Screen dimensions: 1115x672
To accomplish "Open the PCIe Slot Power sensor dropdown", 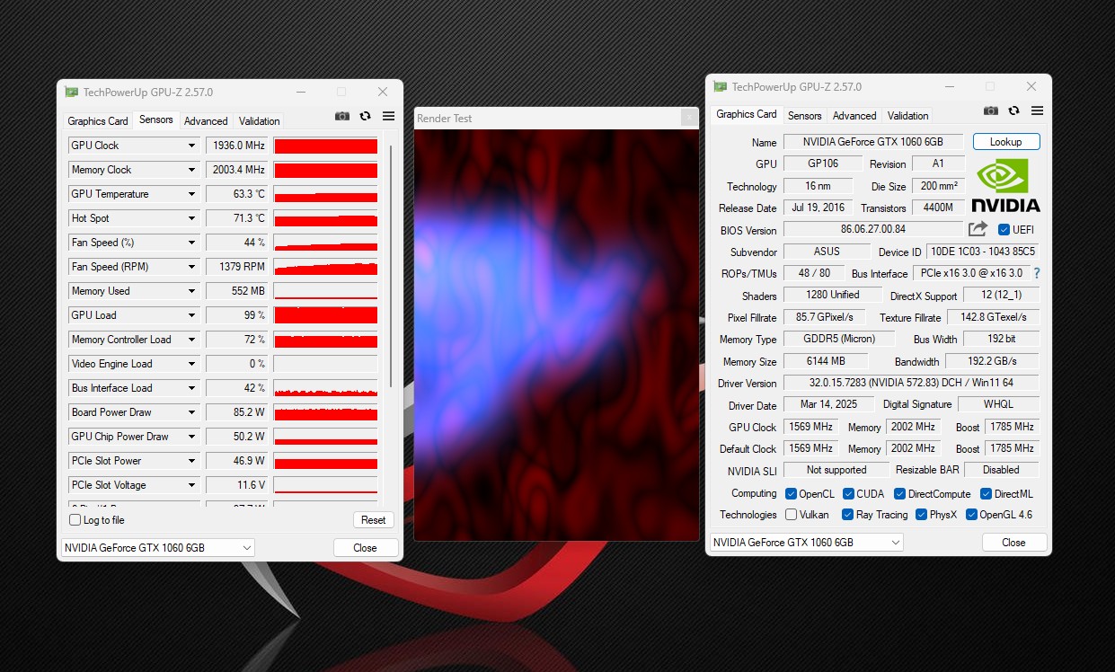I will coord(191,461).
